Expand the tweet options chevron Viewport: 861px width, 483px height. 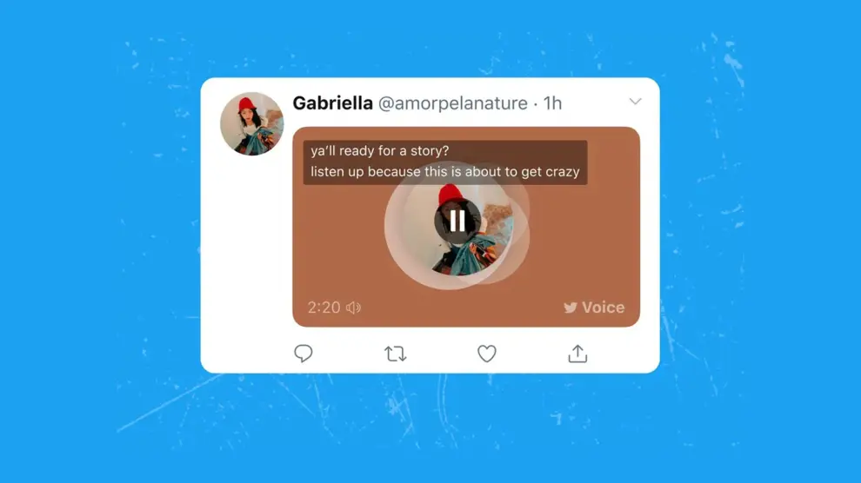(x=636, y=102)
